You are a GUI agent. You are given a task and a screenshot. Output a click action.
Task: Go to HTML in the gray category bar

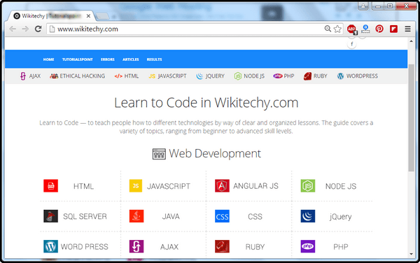pyautogui.click(x=127, y=76)
